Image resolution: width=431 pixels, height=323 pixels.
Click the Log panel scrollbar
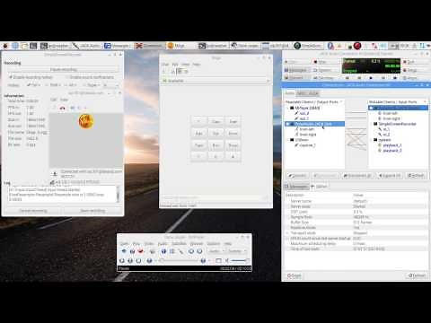point(118,194)
